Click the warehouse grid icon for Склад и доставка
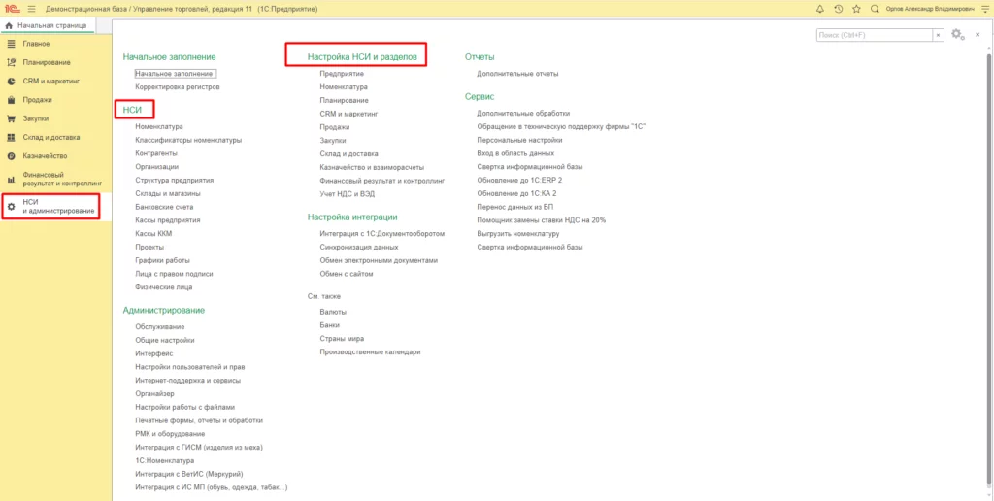The width and height of the screenshot is (994, 501). (x=11, y=137)
